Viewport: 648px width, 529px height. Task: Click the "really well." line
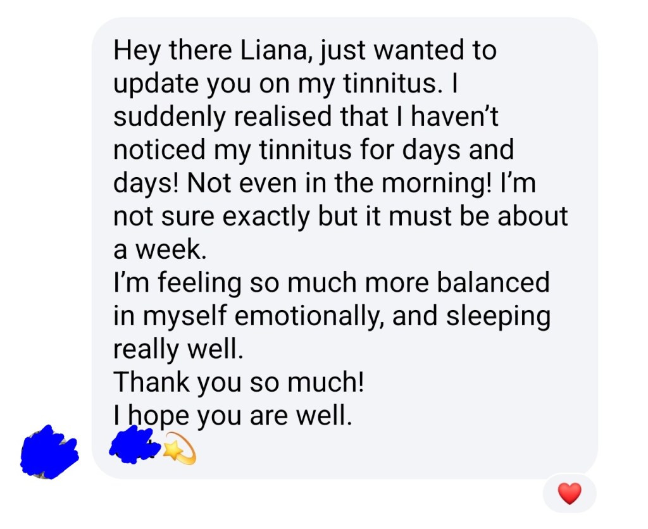click(x=178, y=349)
